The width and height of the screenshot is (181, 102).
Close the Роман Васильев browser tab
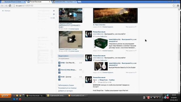50,2
